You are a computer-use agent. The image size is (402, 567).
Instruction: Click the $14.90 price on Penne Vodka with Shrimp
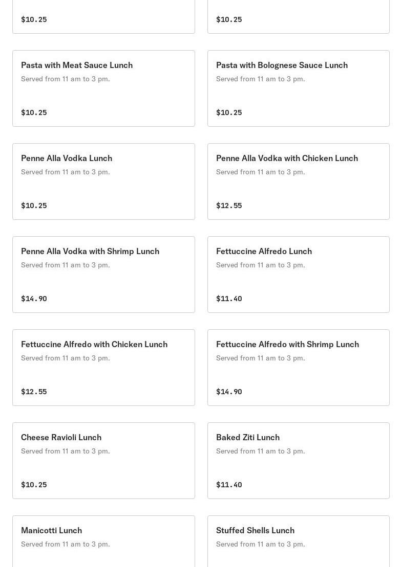(x=34, y=299)
